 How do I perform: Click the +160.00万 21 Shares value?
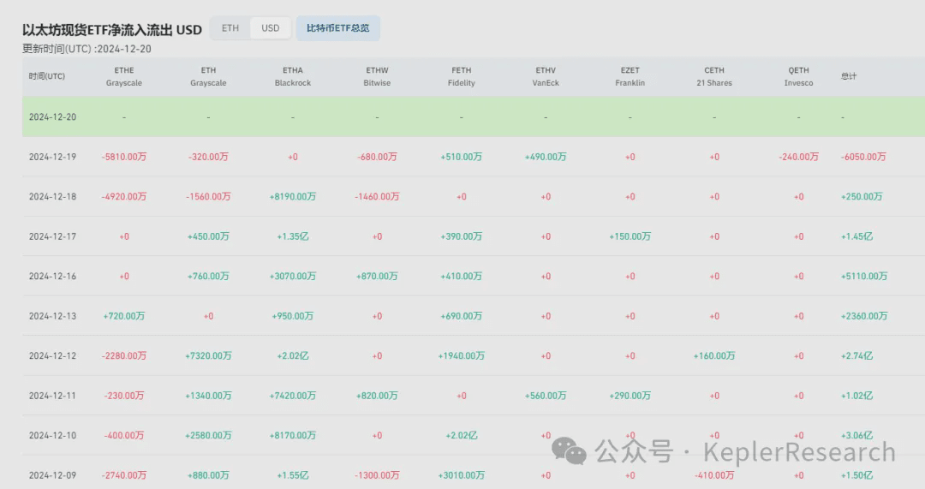[714, 355]
